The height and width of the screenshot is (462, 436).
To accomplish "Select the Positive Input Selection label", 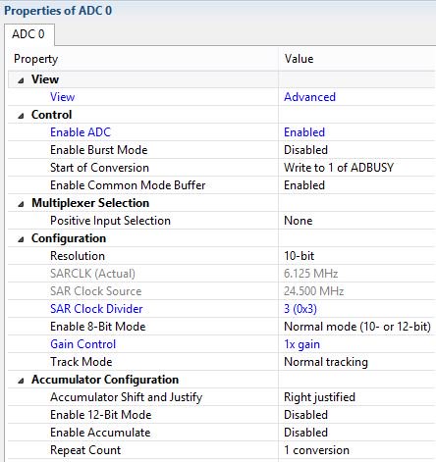I will pos(110,221).
